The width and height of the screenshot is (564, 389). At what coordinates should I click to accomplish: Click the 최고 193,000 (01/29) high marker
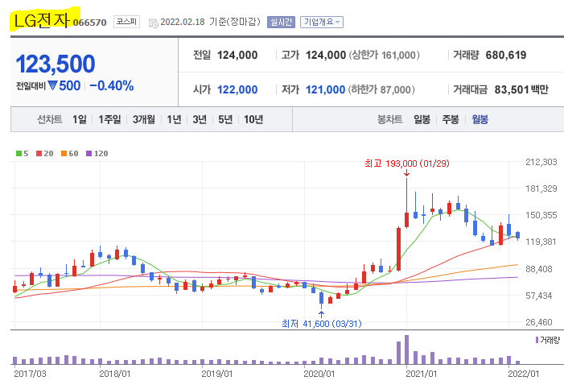(x=407, y=163)
